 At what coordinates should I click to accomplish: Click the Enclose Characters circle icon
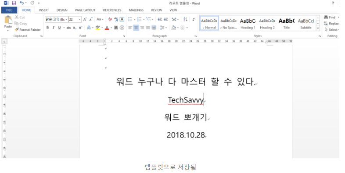122,28
